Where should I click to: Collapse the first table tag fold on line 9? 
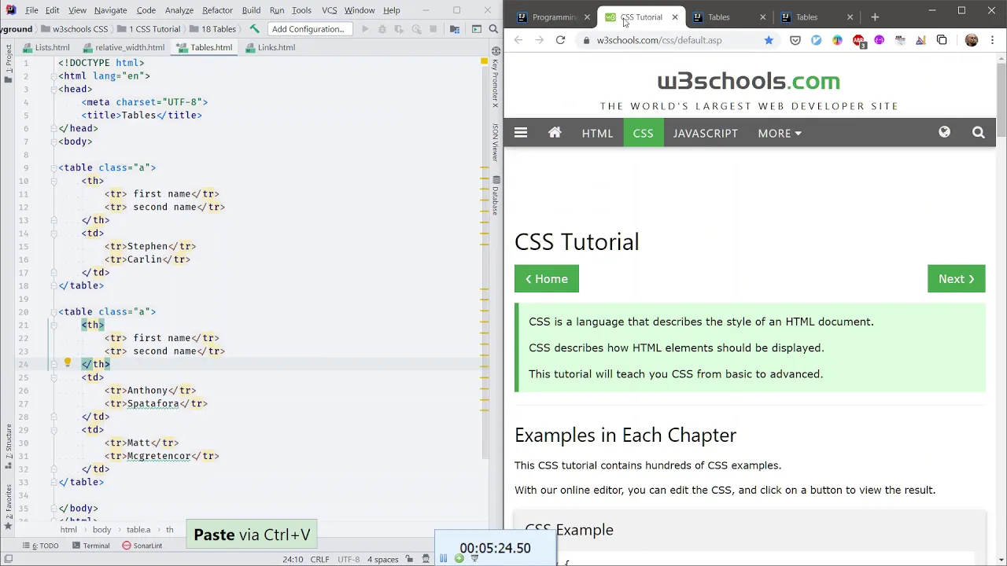coord(54,167)
